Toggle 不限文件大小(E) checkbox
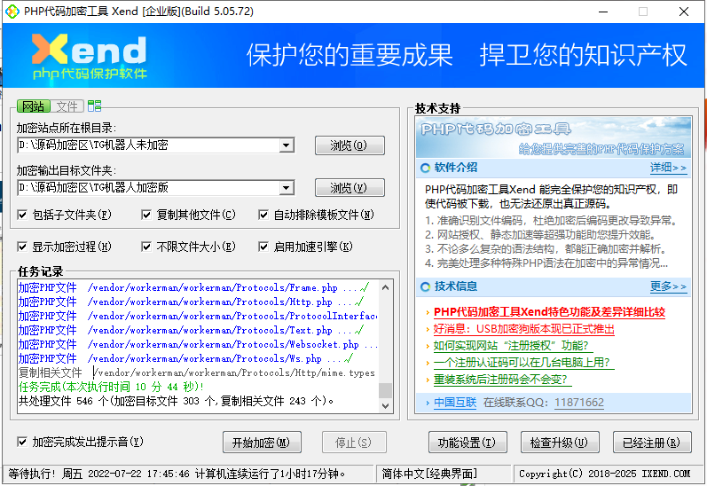Screen dimensions: 707x486 coord(146,247)
